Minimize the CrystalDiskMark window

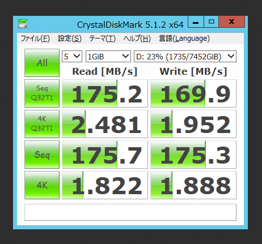point(196,22)
